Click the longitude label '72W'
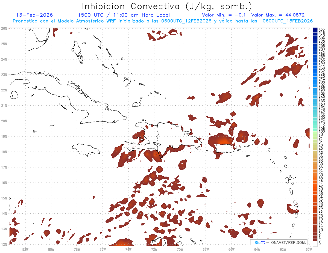328x253 pixels. [154, 249]
